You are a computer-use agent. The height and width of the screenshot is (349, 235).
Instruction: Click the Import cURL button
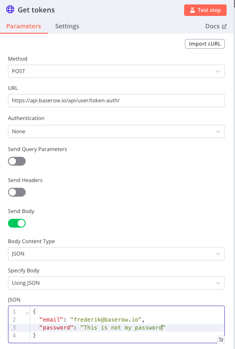point(205,44)
